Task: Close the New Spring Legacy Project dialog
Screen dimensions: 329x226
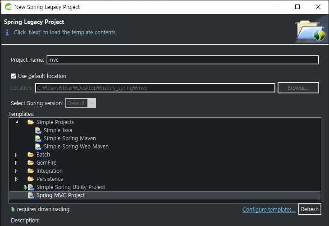Action: tap(318, 7)
